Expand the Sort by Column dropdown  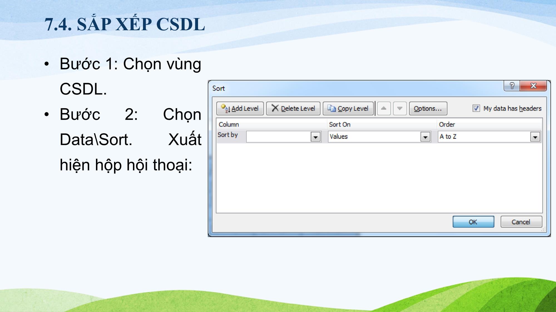tap(316, 136)
